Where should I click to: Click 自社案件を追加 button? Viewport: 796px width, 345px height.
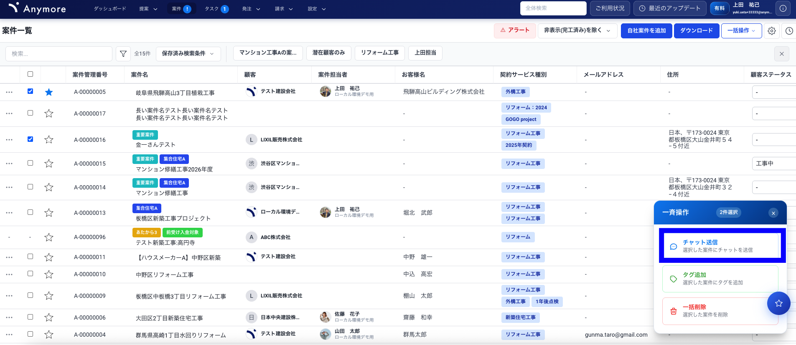click(646, 30)
